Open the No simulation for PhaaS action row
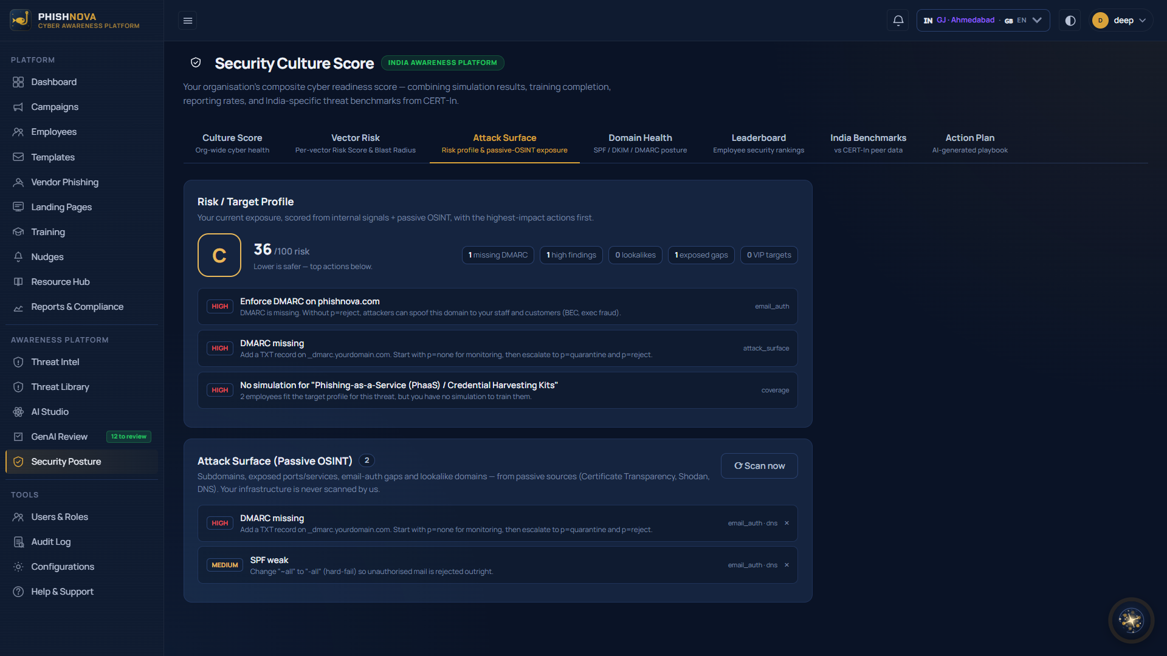This screenshot has height=656, width=1167. (498, 390)
